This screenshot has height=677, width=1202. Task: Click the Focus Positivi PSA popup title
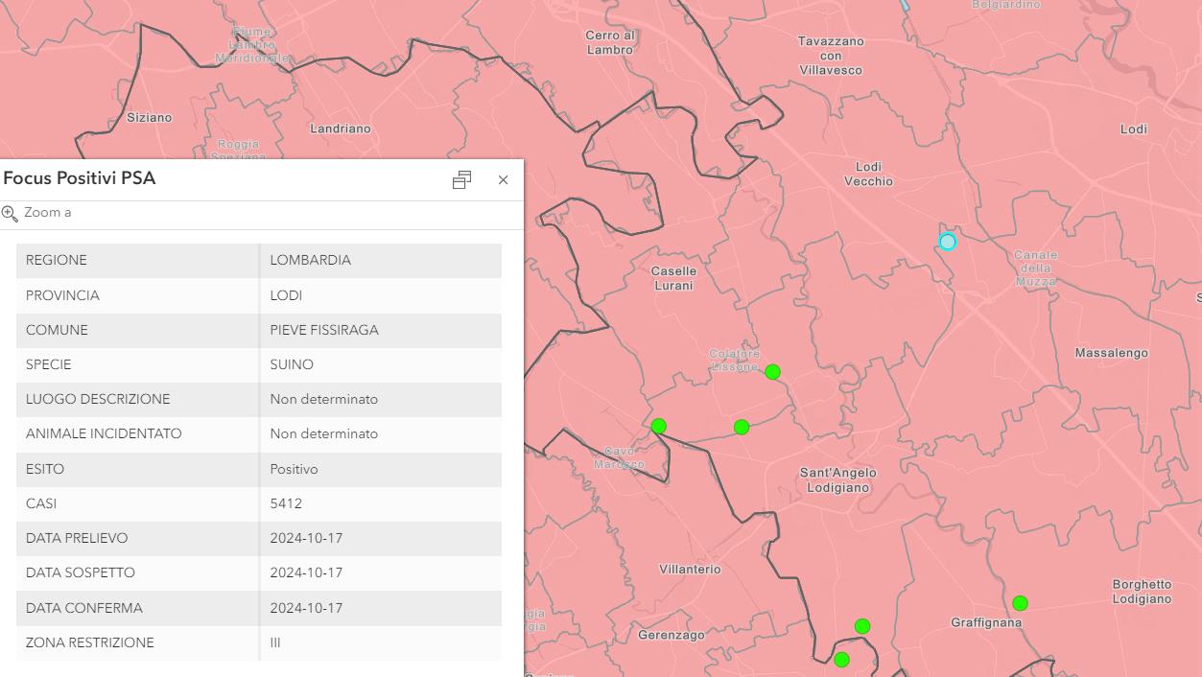80,178
